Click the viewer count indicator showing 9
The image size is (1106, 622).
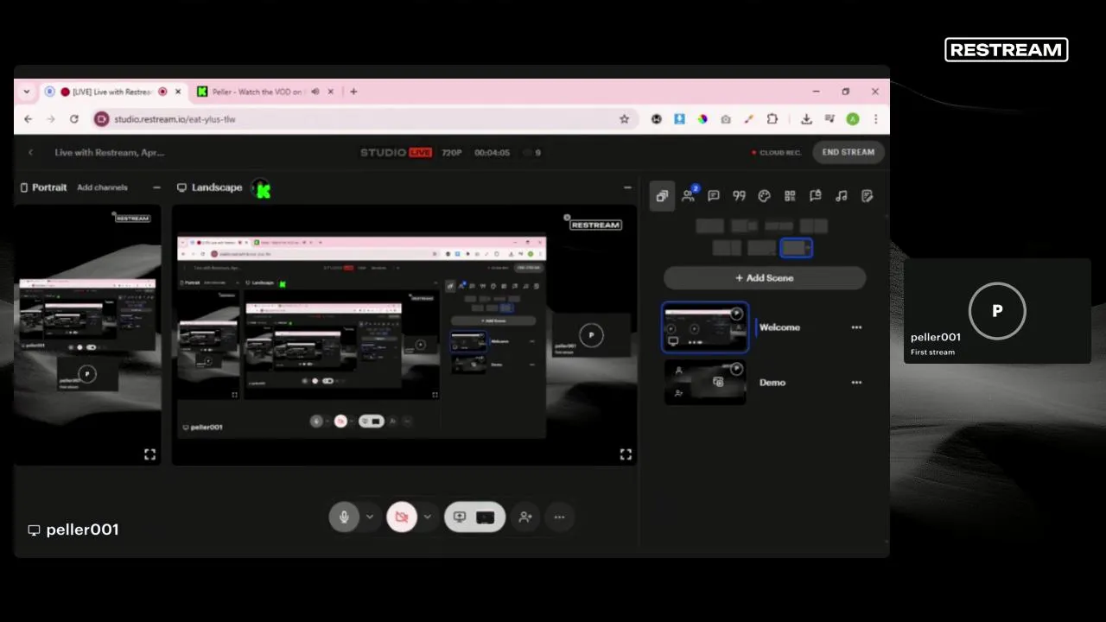(531, 153)
